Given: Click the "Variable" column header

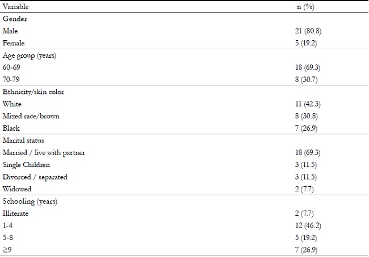Looking at the screenshot, I should (15, 7).
